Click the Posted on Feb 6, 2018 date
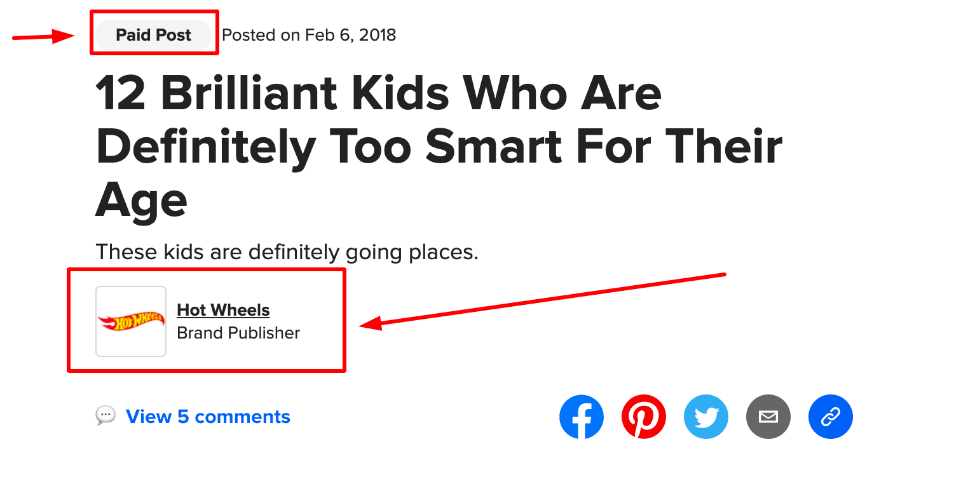This screenshot has width=975, height=484. coord(309,35)
